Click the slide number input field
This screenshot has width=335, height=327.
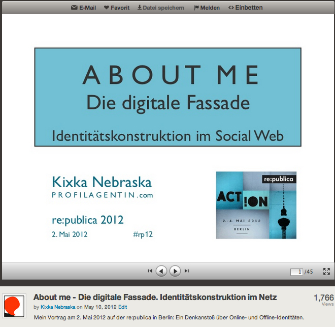(296, 272)
